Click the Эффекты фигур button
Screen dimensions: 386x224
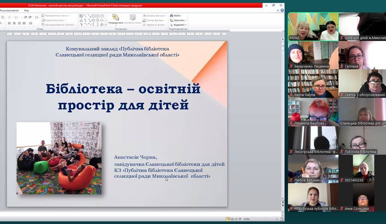pos(154,25)
